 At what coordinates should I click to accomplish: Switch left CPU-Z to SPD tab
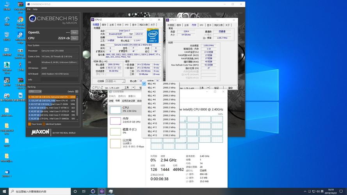coord(126,25)
